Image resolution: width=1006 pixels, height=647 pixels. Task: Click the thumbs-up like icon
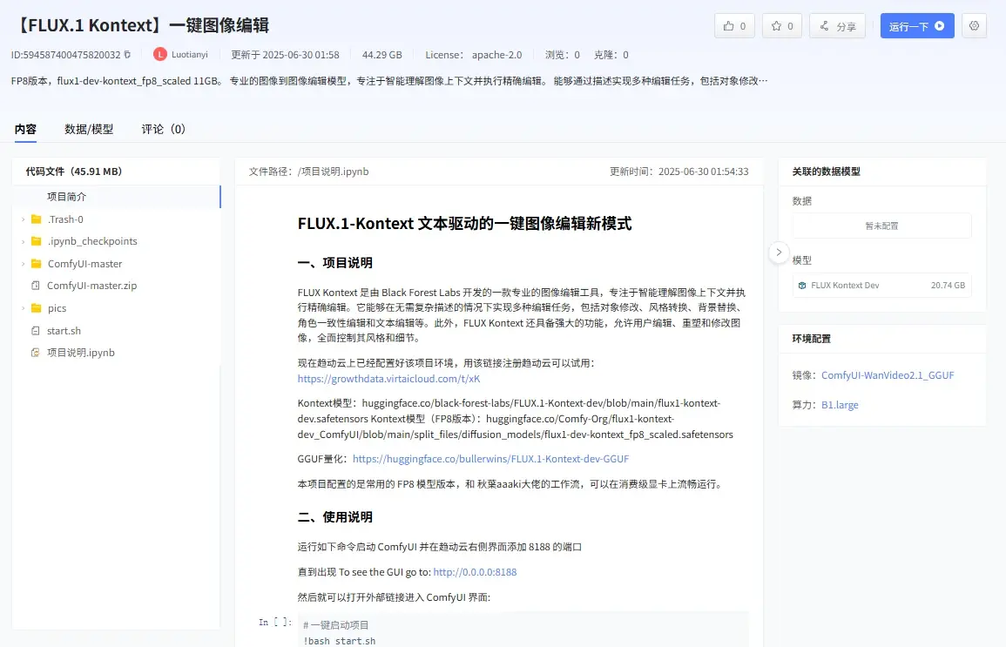(728, 26)
